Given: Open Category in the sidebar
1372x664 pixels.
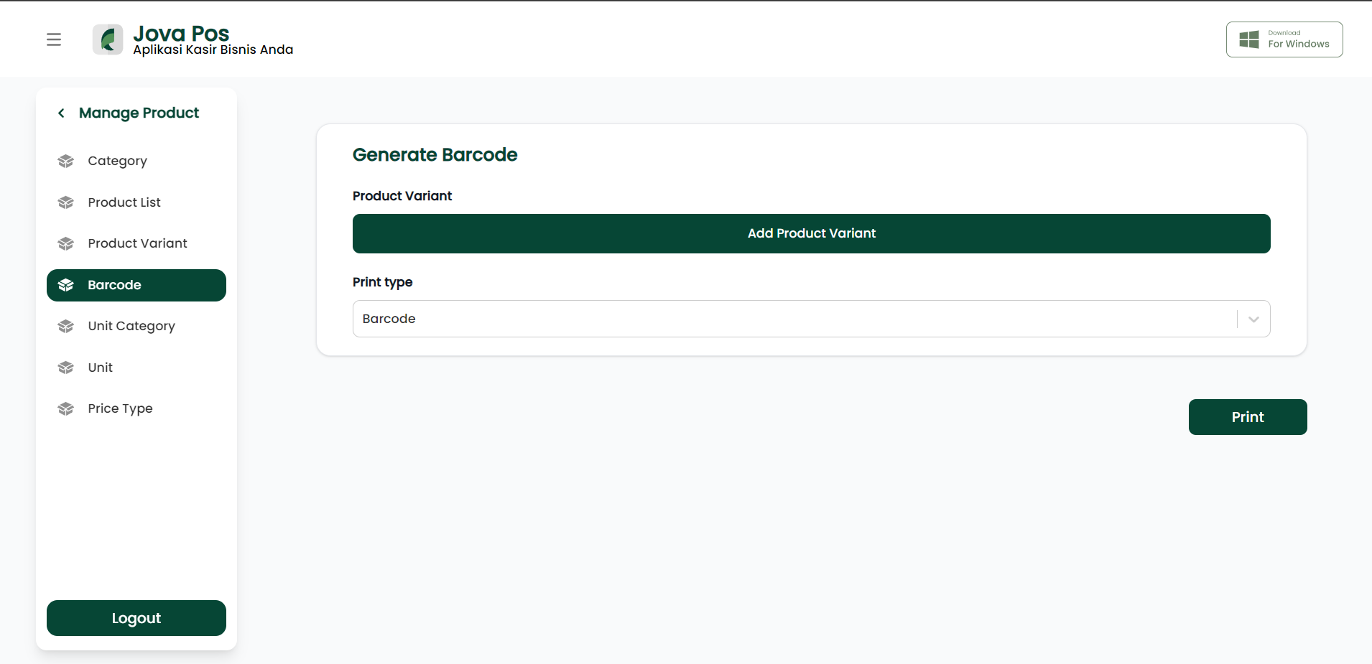Looking at the screenshot, I should pos(136,161).
